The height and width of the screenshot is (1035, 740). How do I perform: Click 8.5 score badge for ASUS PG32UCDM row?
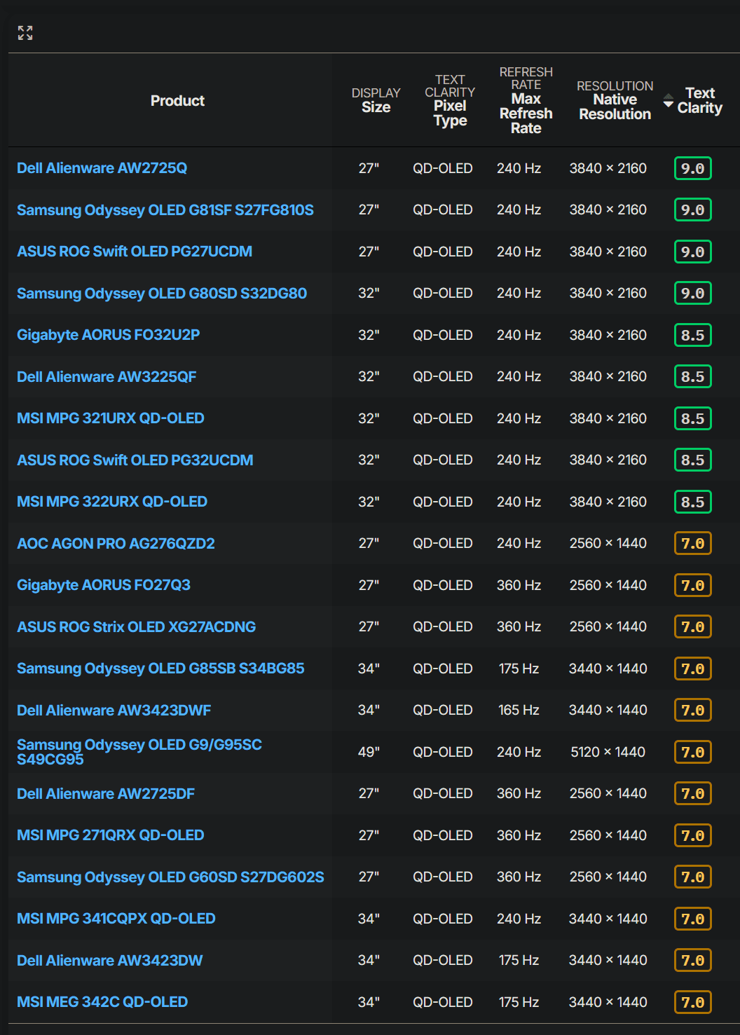click(x=693, y=460)
